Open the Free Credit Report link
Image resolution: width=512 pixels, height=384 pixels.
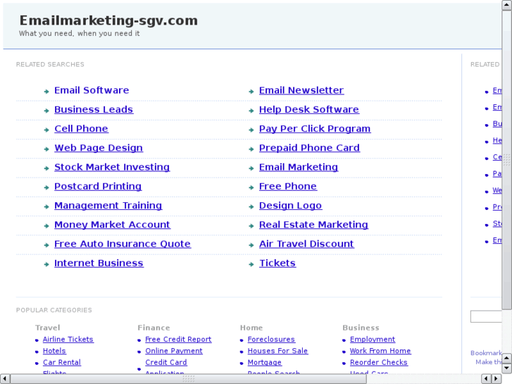(x=178, y=340)
